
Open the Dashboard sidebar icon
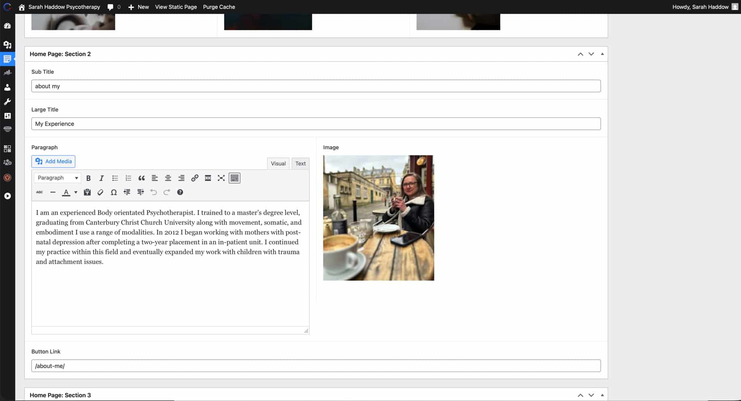tap(7, 26)
